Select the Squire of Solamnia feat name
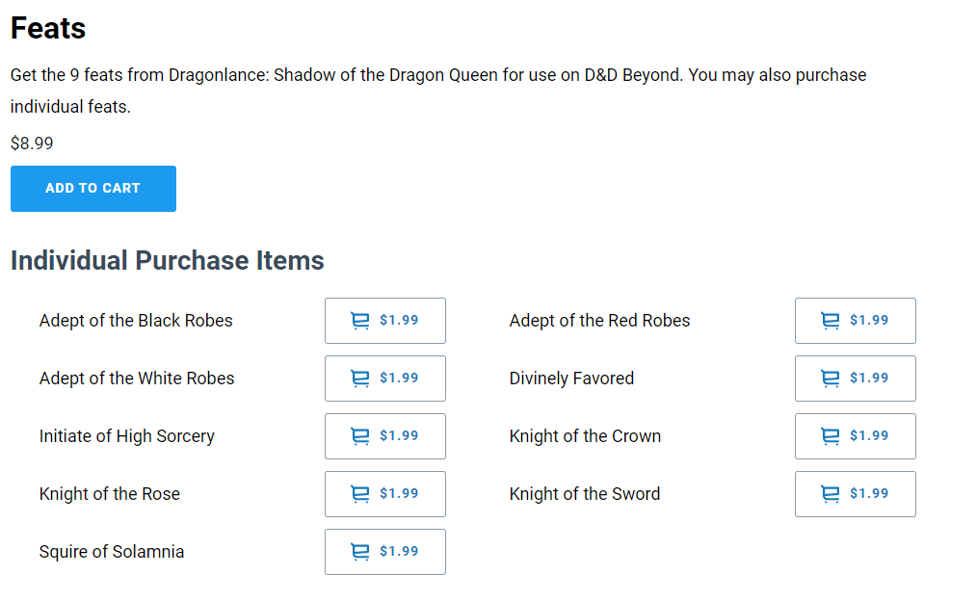 tap(112, 552)
